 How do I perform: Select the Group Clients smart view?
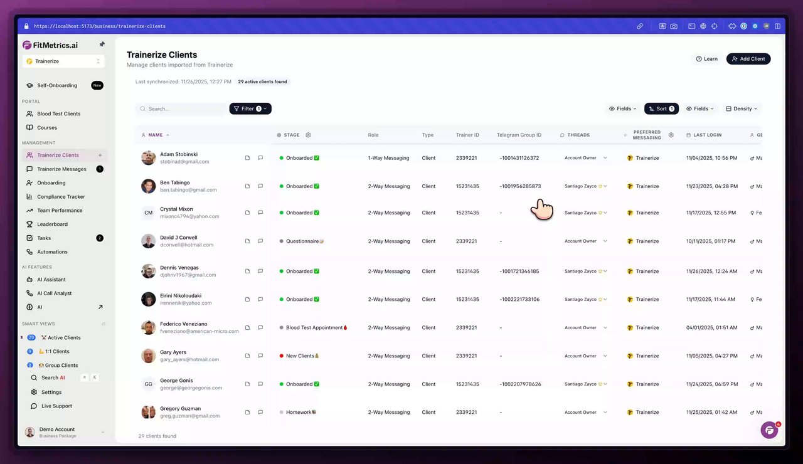coord(58,365)
